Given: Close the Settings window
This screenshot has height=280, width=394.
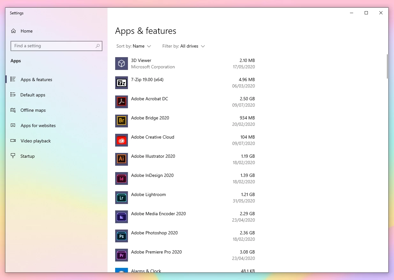Looking at the screenshot, I should click(381, 13).
